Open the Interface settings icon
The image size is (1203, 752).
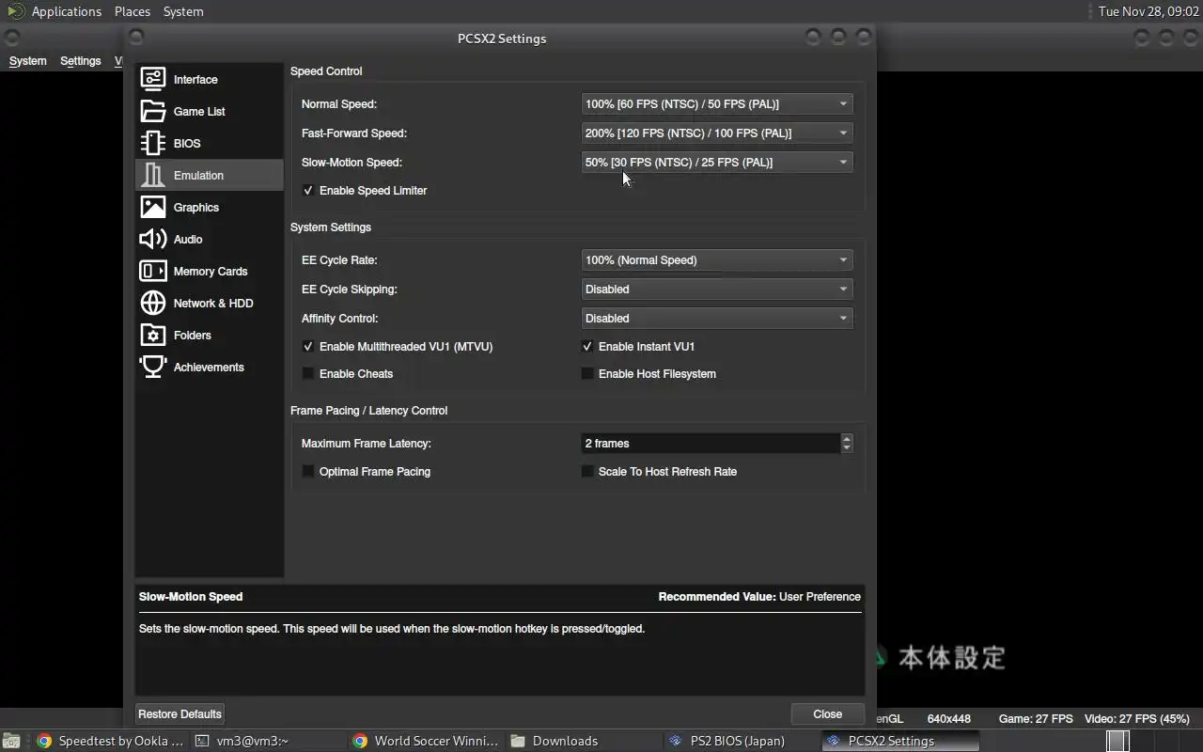[153, 79]
